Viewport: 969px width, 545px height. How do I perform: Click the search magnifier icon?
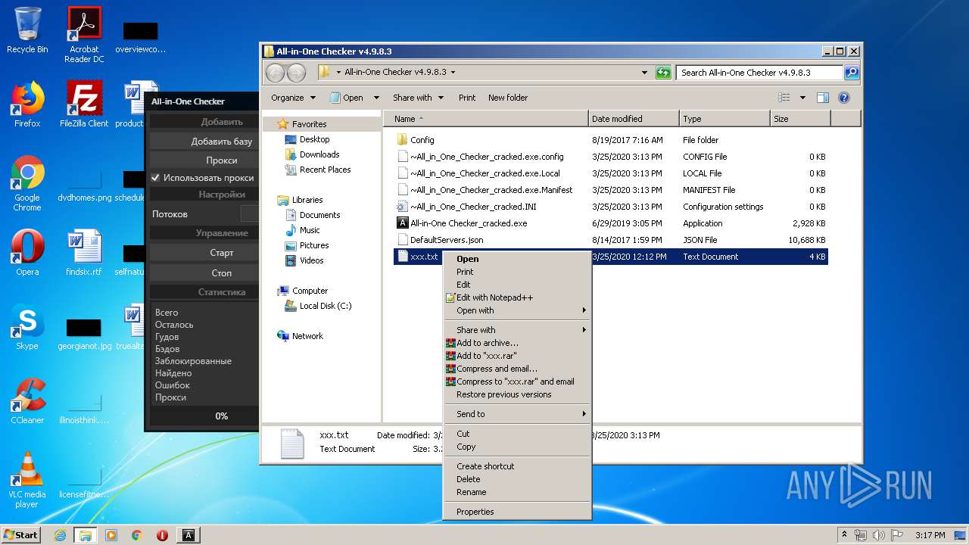click(x=852, y=73)
